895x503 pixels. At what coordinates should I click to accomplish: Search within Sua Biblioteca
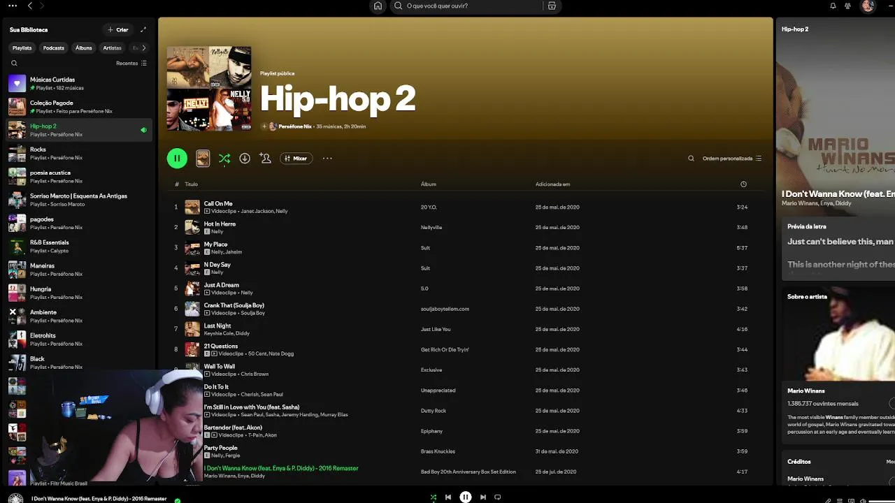point(14,64)
